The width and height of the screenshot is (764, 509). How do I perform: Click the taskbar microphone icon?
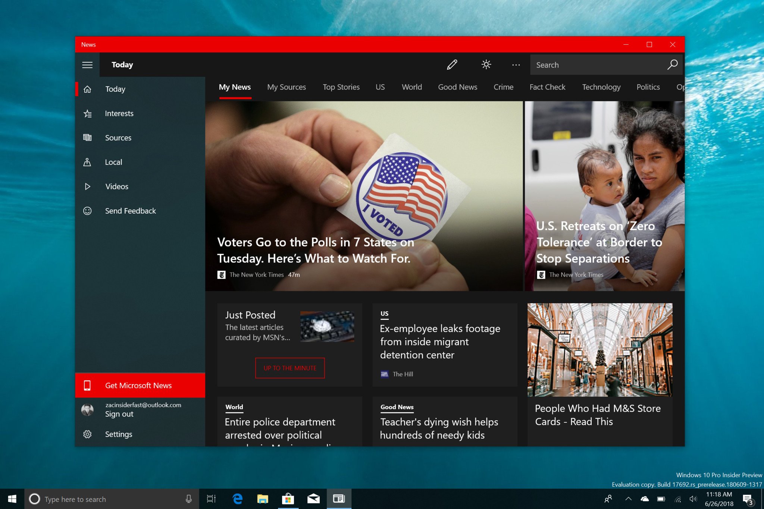pyautogui.click(x=189, y=499)
